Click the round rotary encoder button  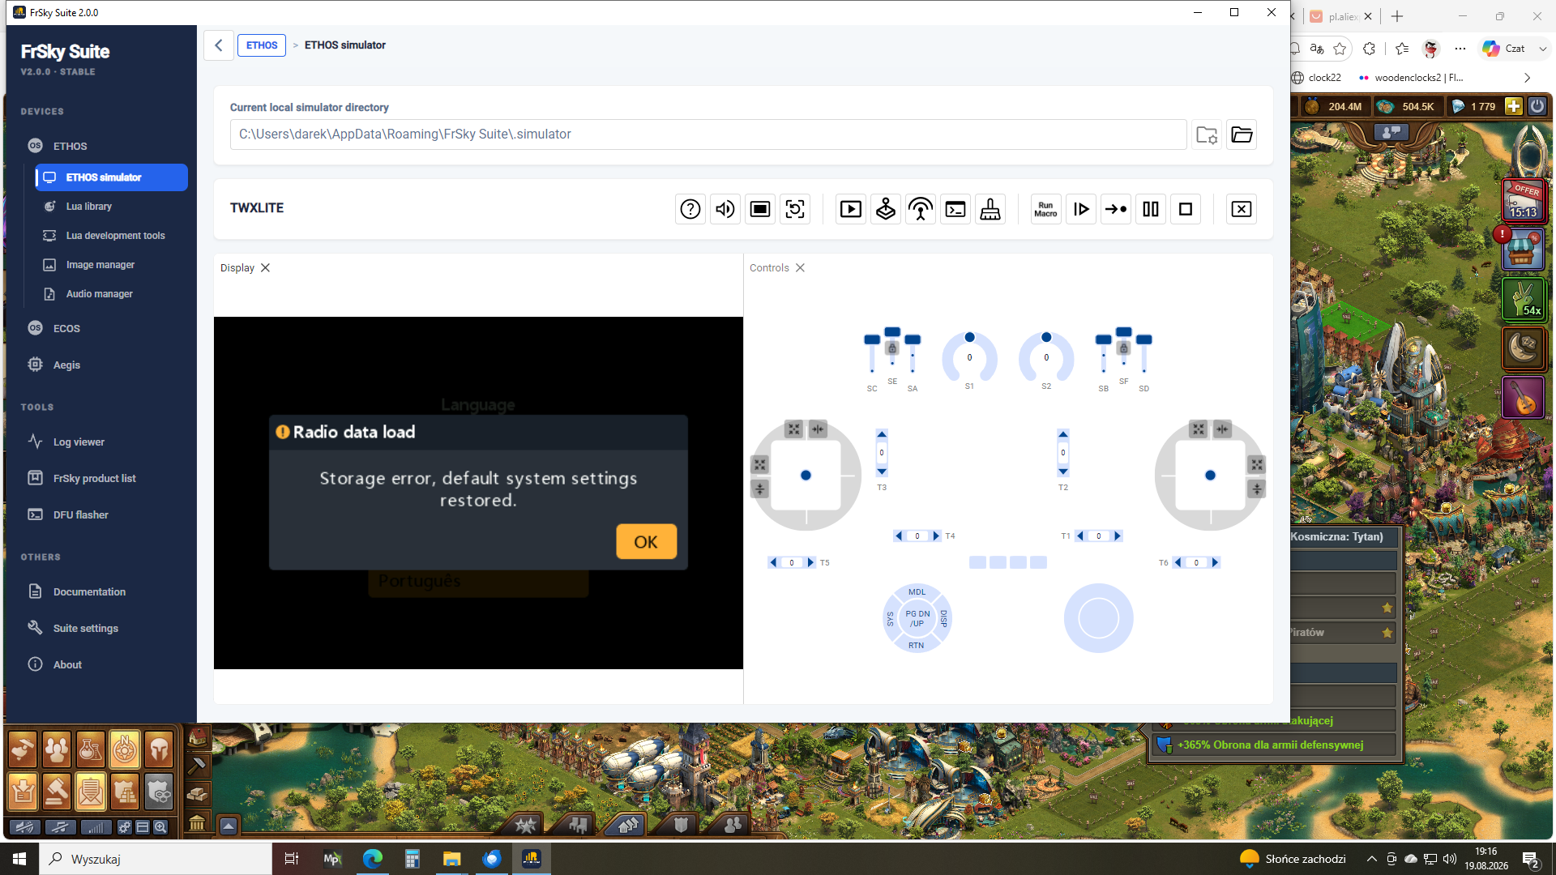coord(1099,618)
